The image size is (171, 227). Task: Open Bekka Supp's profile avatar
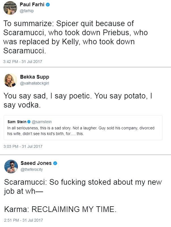pos(10,80)
